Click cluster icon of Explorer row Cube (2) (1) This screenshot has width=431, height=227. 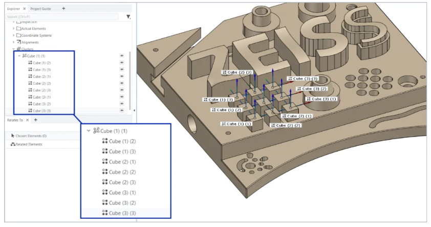[x=30, y=77]
